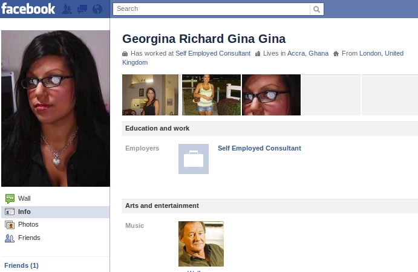Click the search magnifier button
418x272 pixels.
(317, 9)
